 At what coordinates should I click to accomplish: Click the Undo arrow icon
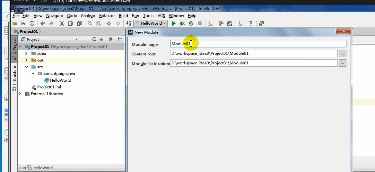[43, 23]
